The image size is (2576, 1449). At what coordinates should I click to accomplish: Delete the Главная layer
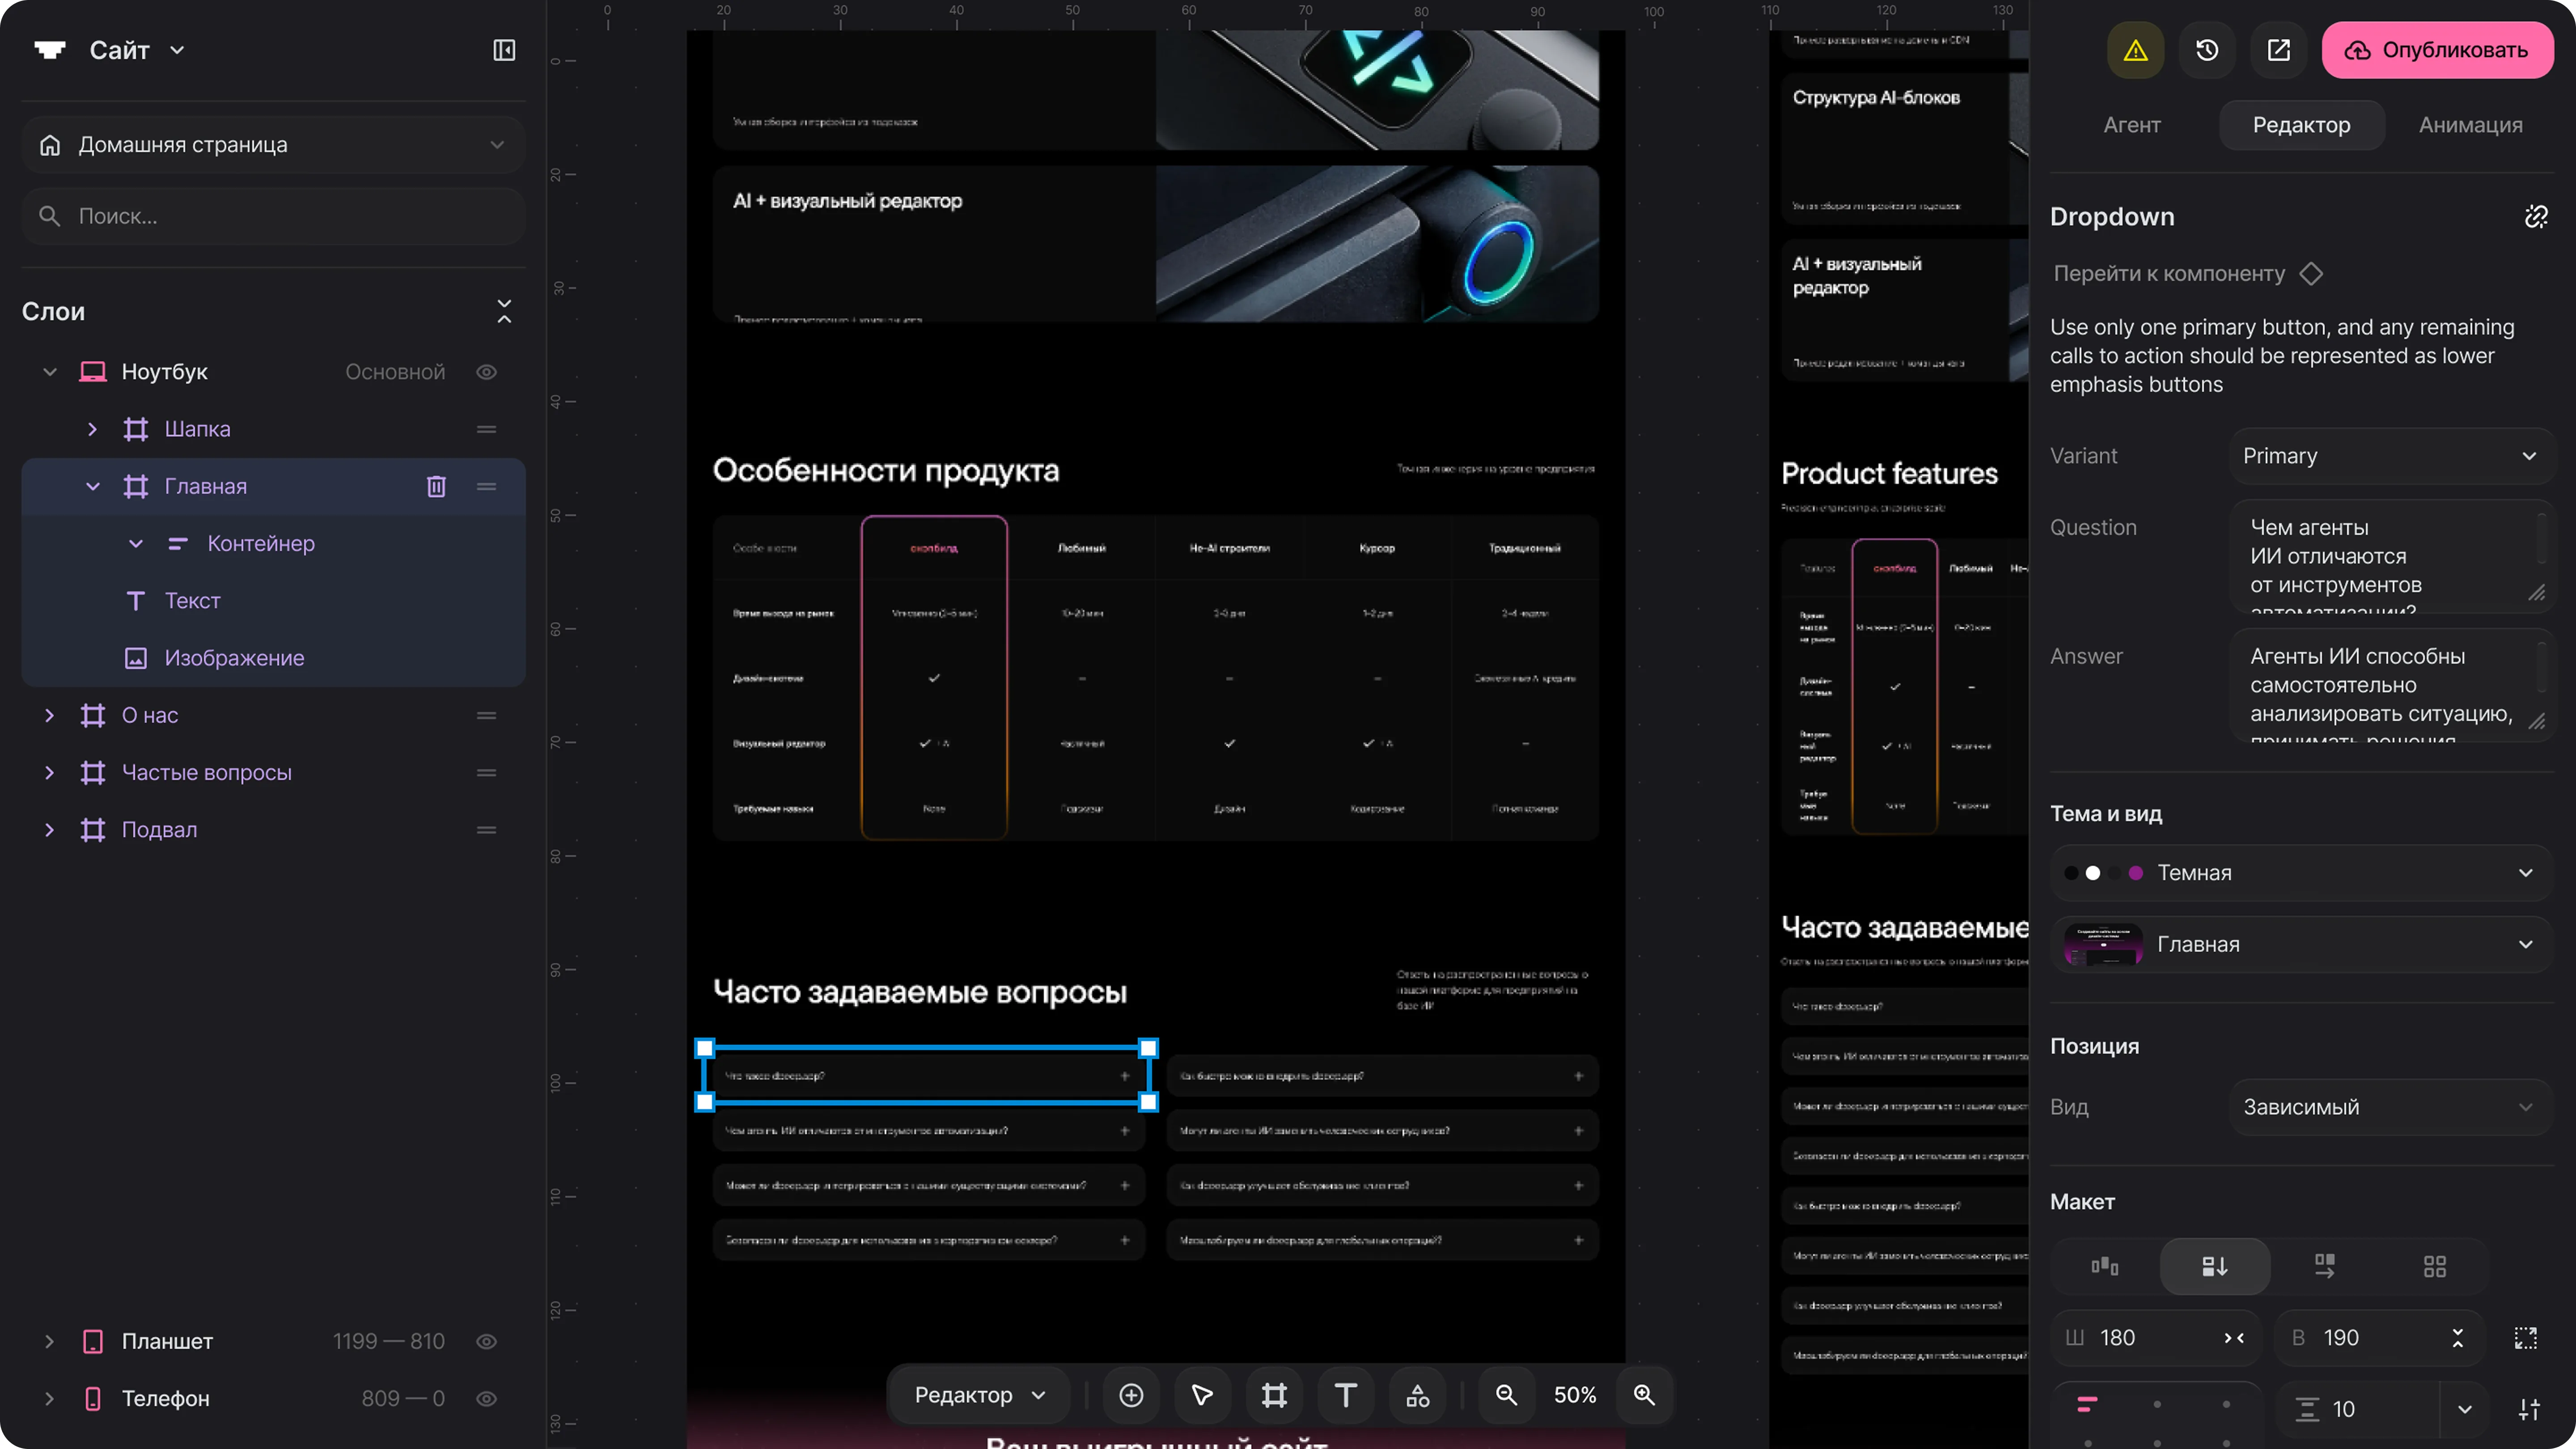pos(436,486)
